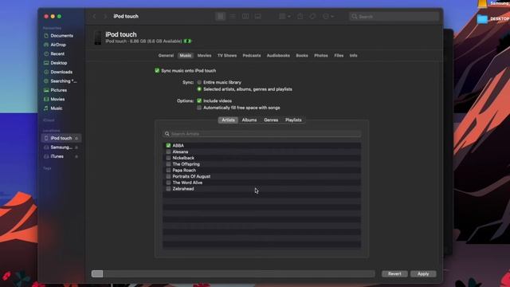Viewport: 510px width, 287px height.
Task: Go forward with the toolbar forward arrow
Action: 105,16
